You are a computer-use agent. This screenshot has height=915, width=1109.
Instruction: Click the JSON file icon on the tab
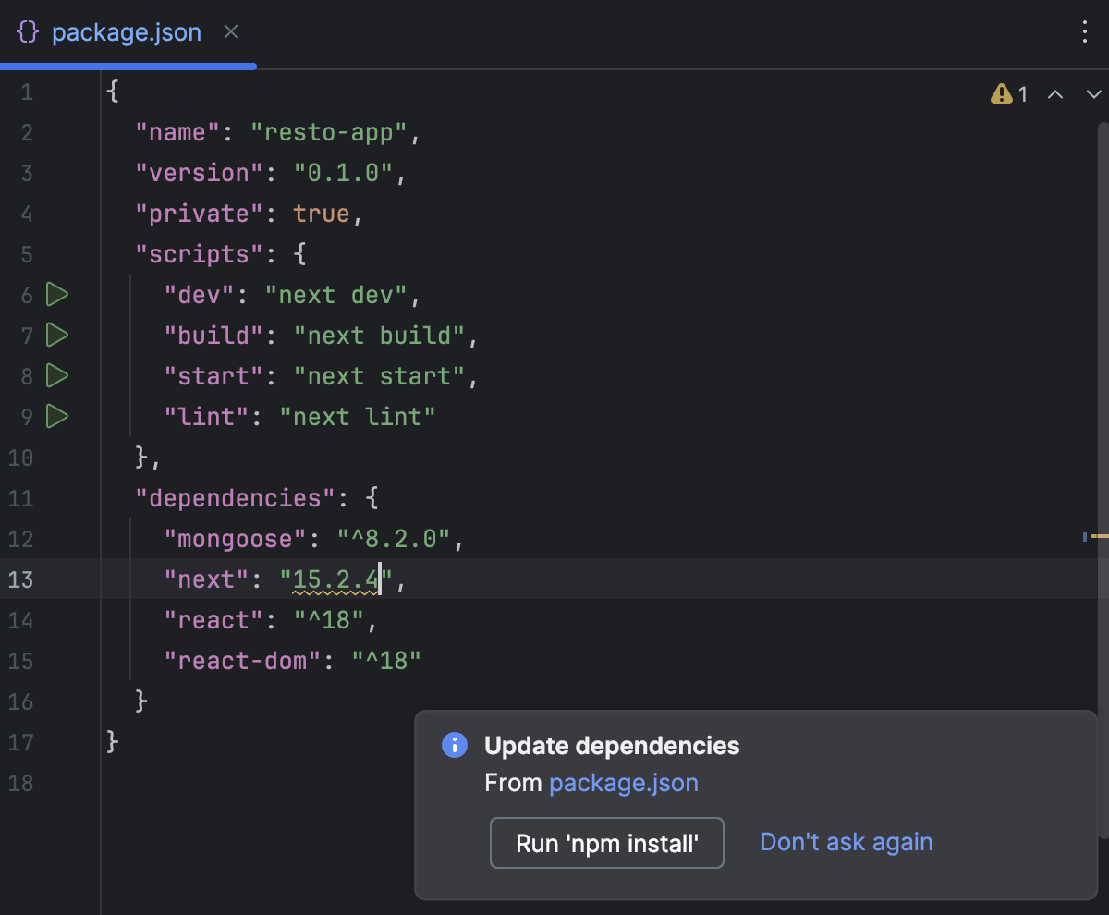[x=27, y=30]
